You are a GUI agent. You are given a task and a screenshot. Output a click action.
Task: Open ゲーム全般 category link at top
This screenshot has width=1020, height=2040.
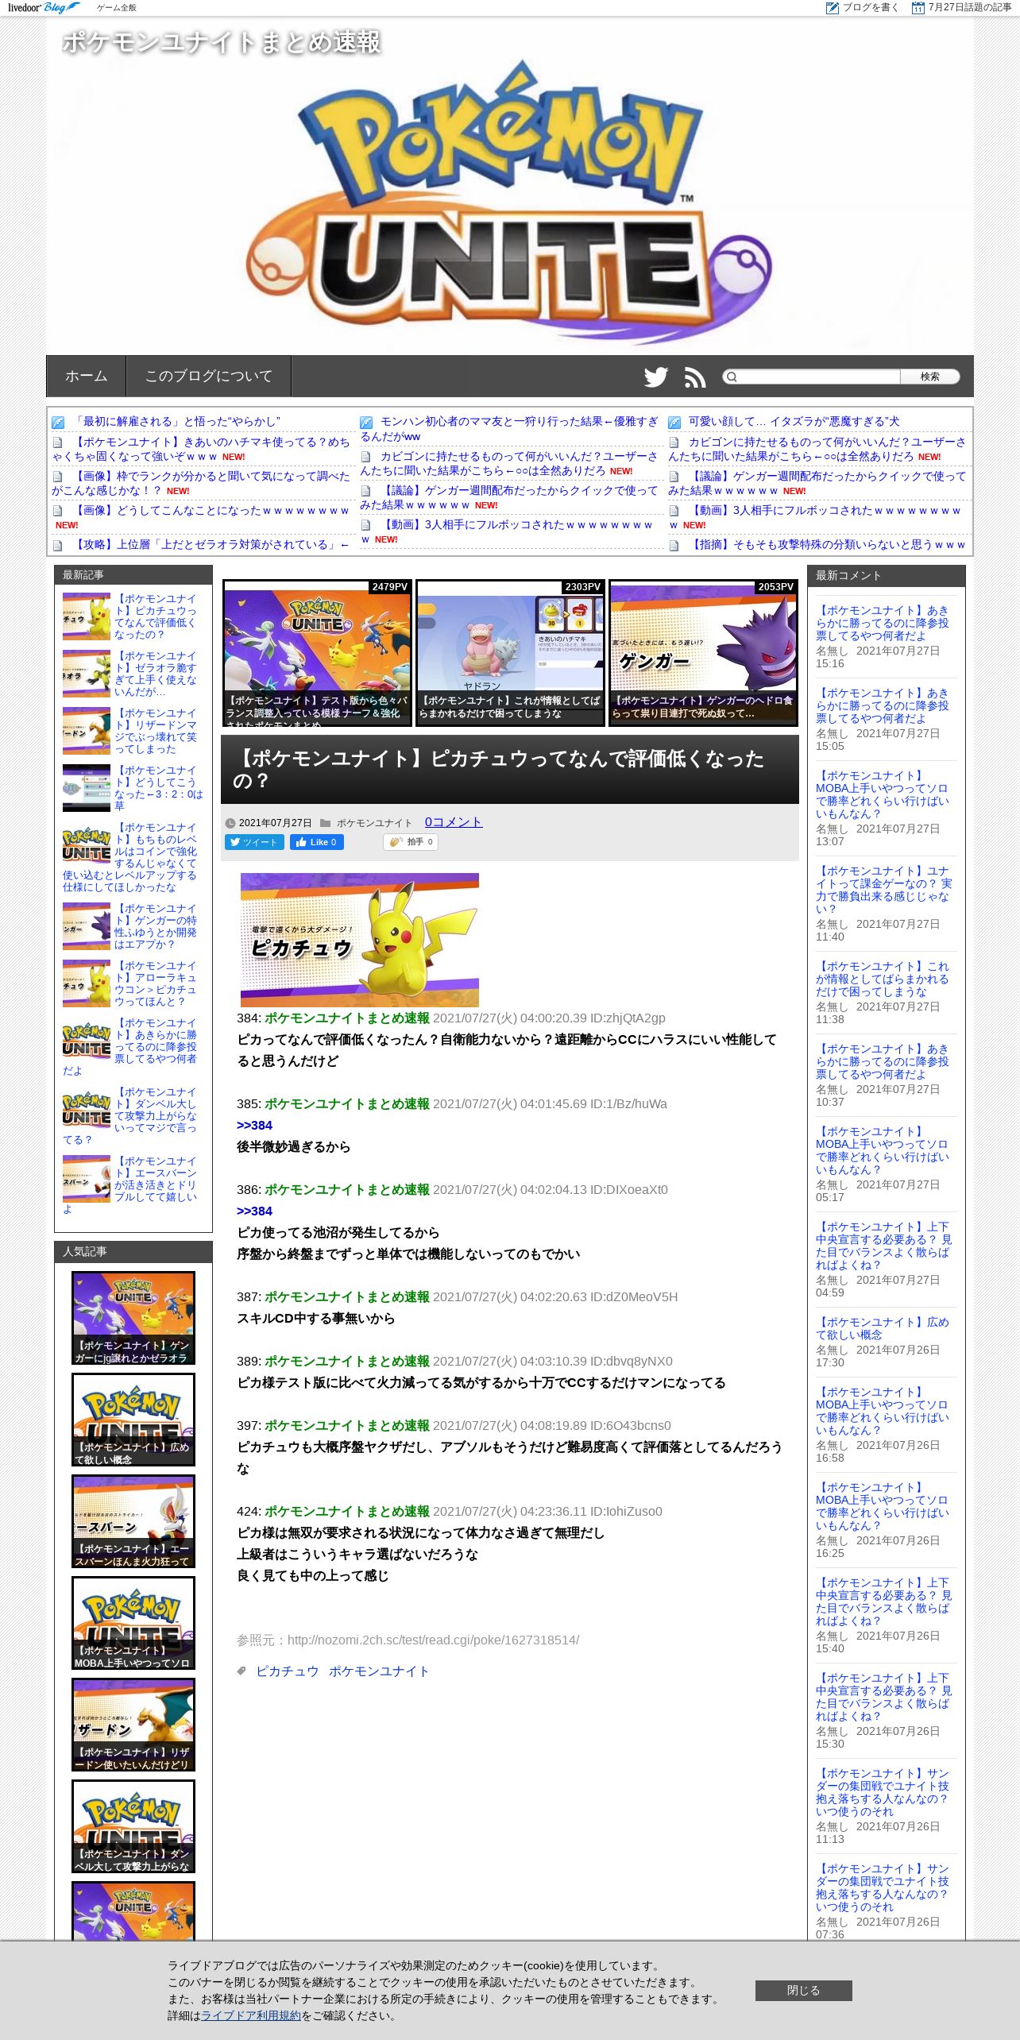coord(117,8)
